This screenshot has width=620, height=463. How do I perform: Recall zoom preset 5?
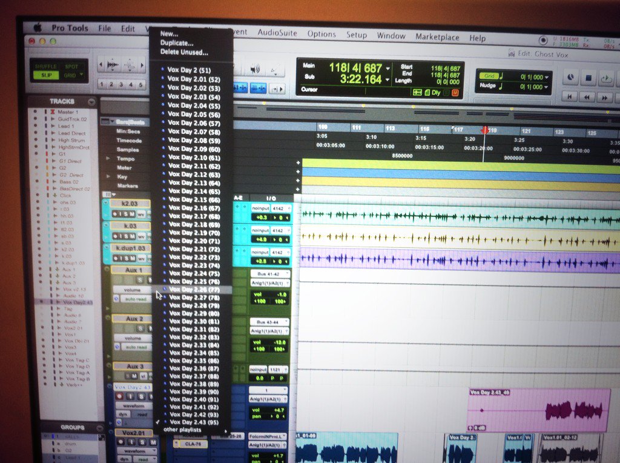[140, 85]
